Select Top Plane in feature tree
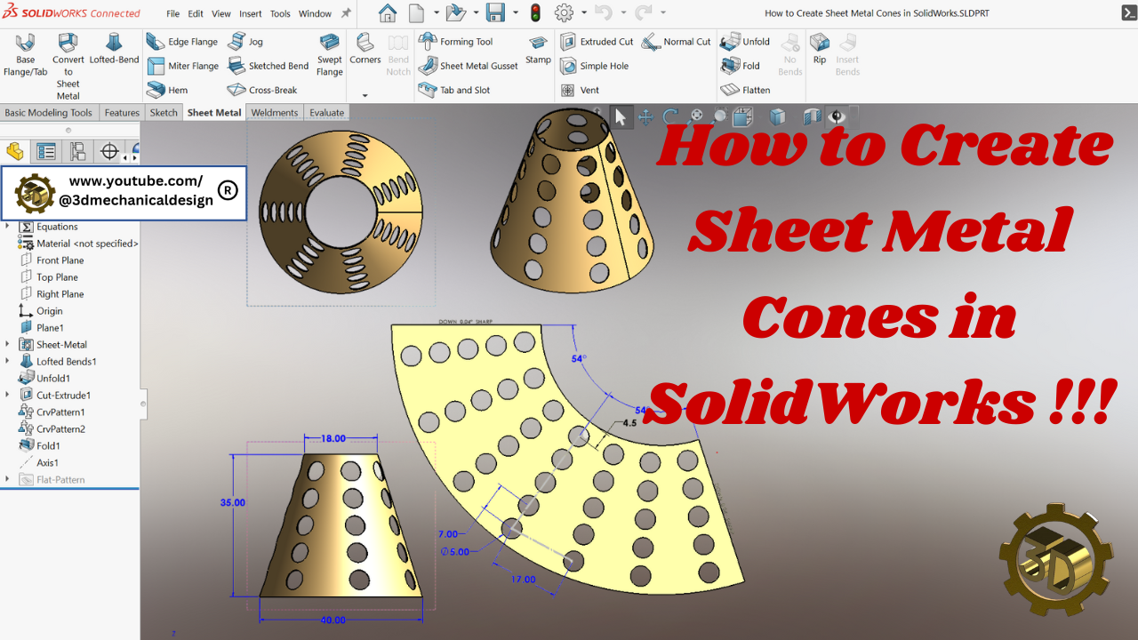 (57, 277)
